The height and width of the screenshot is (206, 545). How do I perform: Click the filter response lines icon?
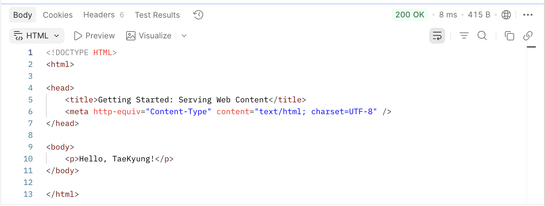tap(464, 35)
